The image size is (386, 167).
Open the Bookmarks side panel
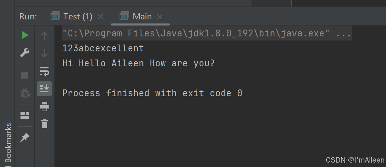tap(8, 143)
